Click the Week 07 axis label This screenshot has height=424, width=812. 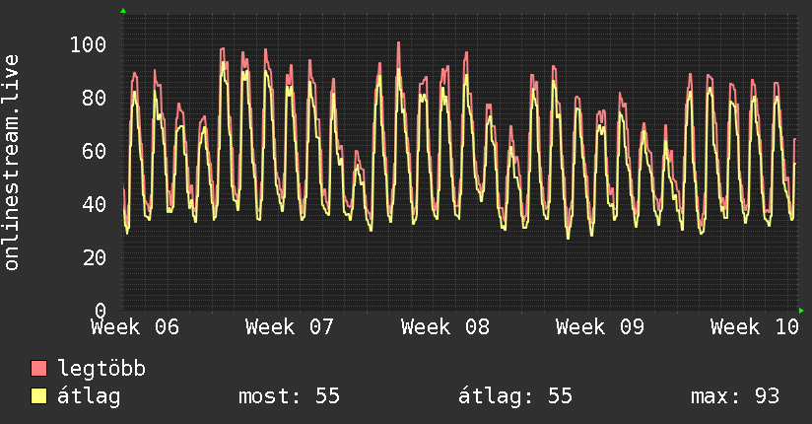tap(290, 327)
